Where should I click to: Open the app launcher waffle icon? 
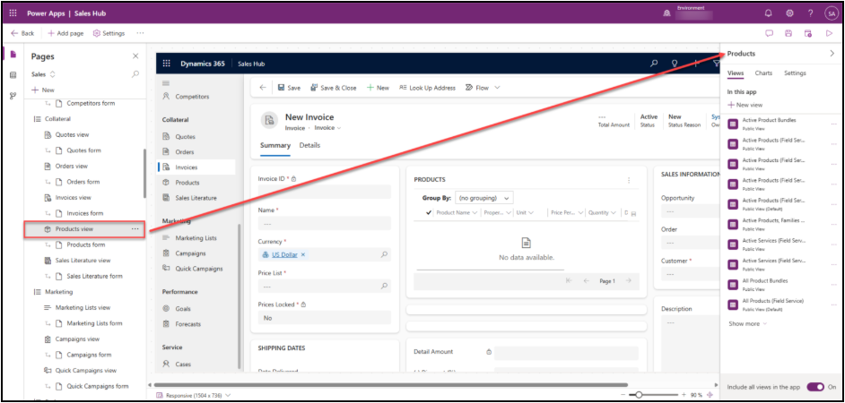[13, 13]
